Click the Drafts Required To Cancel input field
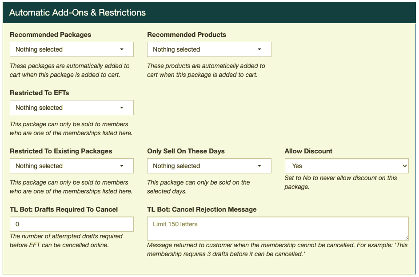The image size is (419, 277). point(72,224)
